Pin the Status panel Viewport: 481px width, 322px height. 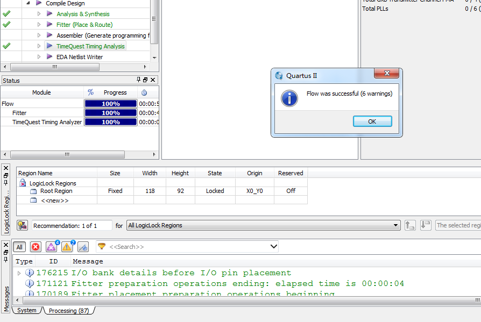(x=139, y=80)
